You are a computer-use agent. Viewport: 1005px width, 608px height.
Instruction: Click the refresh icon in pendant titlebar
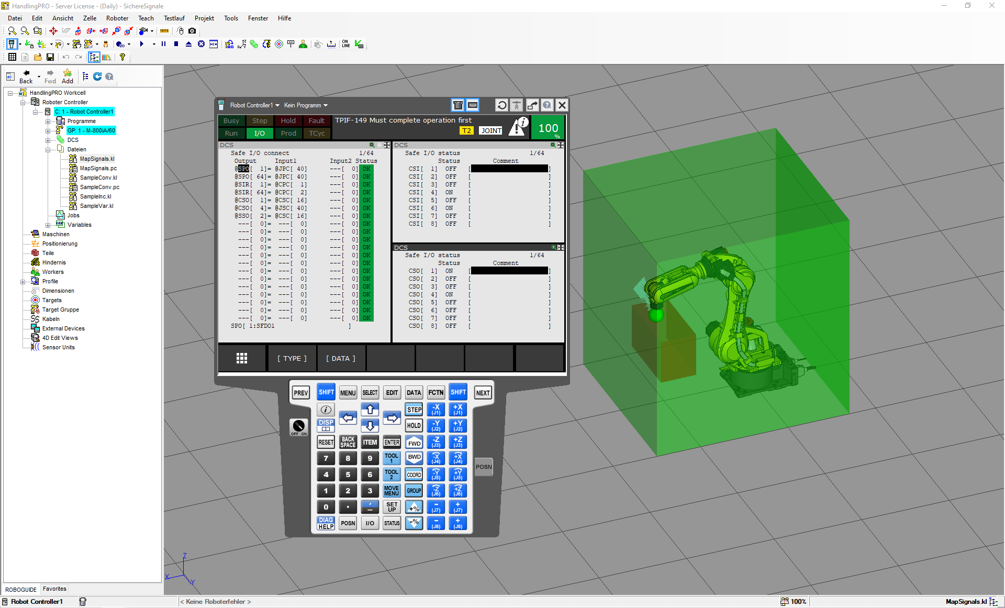coord(501,105)
